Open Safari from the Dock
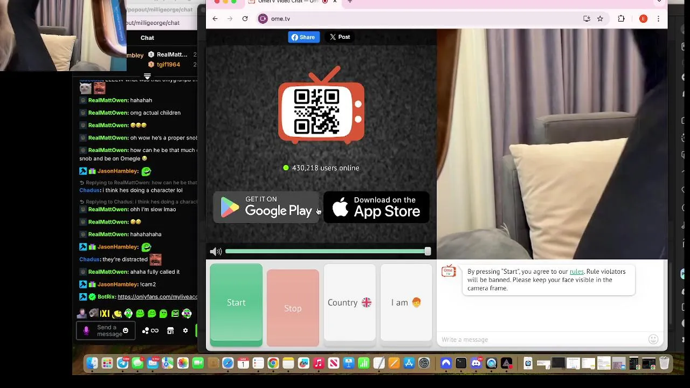Screen dimensions: 690x388 click(x=227, y=364)
